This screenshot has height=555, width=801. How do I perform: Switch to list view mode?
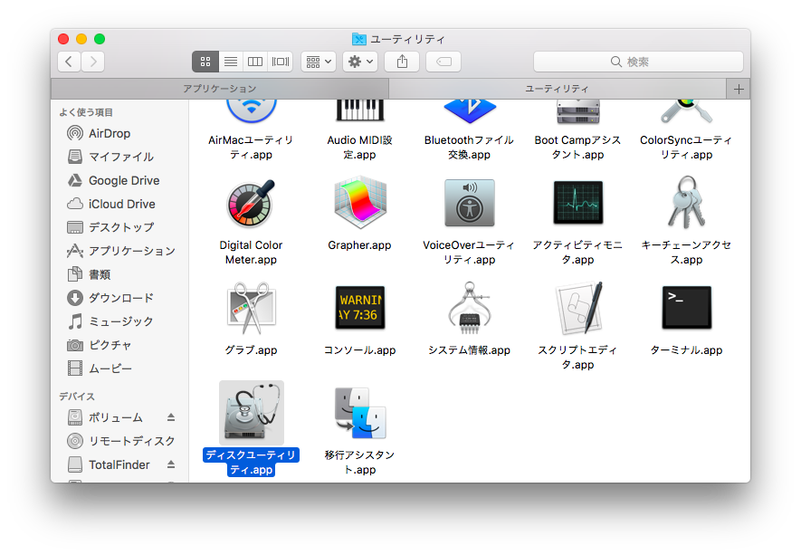point(231,62)
